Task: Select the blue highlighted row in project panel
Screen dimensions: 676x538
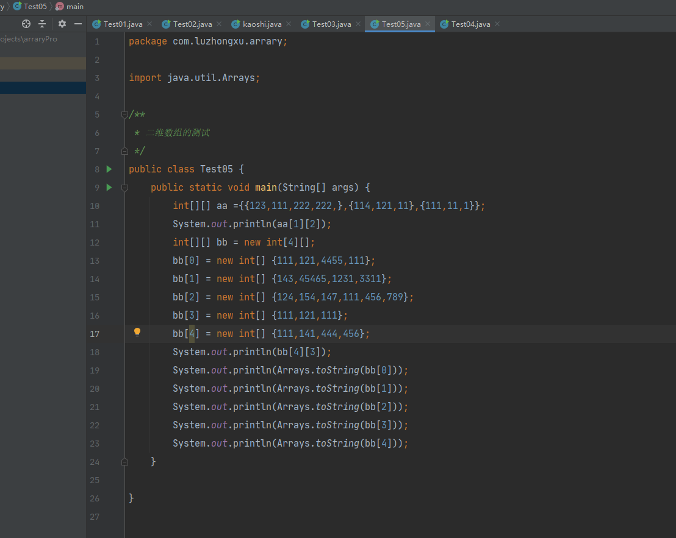Action: (x=43, y=88)
